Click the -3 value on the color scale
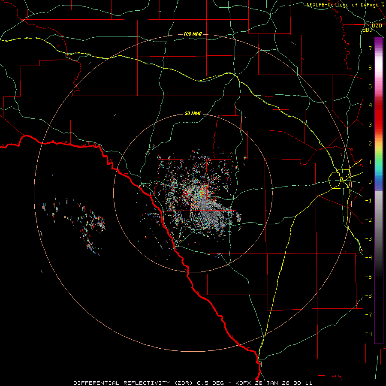The image size is (386, 386). [x=368, y=238]
